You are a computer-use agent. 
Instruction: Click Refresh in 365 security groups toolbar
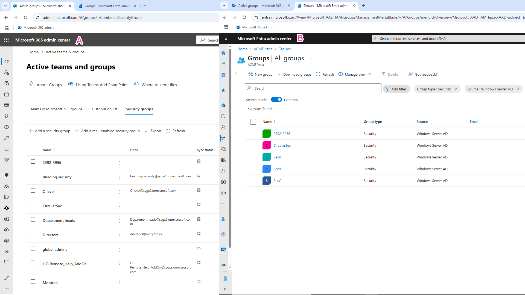(176, 131)
